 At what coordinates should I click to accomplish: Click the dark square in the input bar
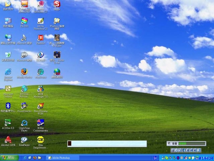point(70,144)
